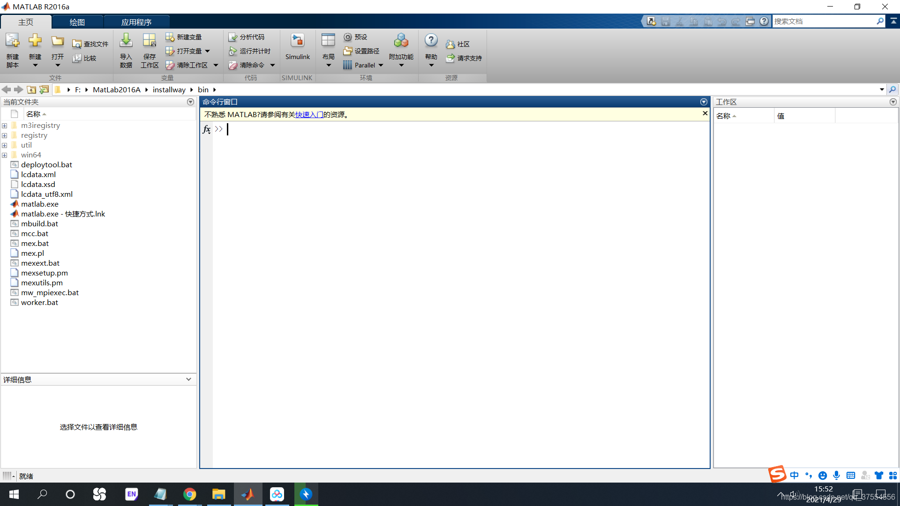Click the Import Data (导入数据) icon
The image size is (900, 506).
126,42
